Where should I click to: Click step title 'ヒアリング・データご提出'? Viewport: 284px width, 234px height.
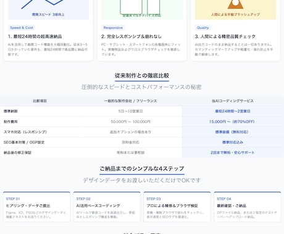click(28, 206)
